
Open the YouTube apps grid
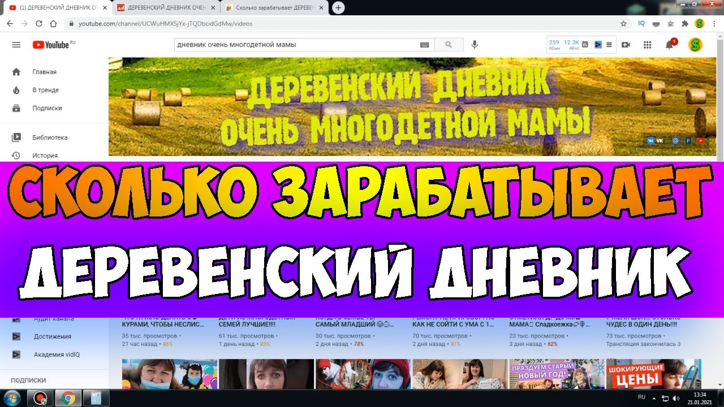648,45
